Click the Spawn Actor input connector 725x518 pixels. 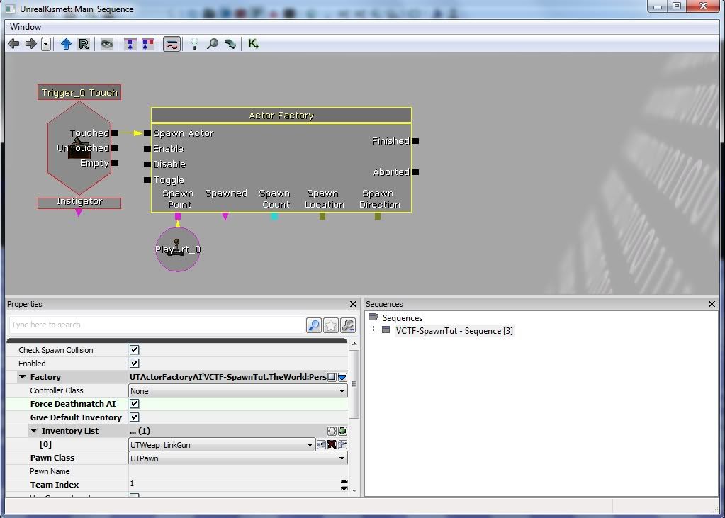[x=147, y=133]
